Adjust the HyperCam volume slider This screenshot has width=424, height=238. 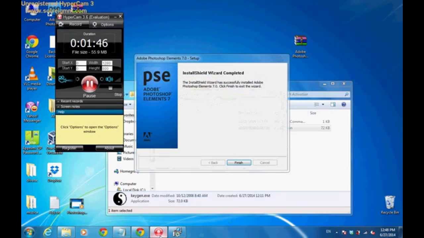[110, 88]
